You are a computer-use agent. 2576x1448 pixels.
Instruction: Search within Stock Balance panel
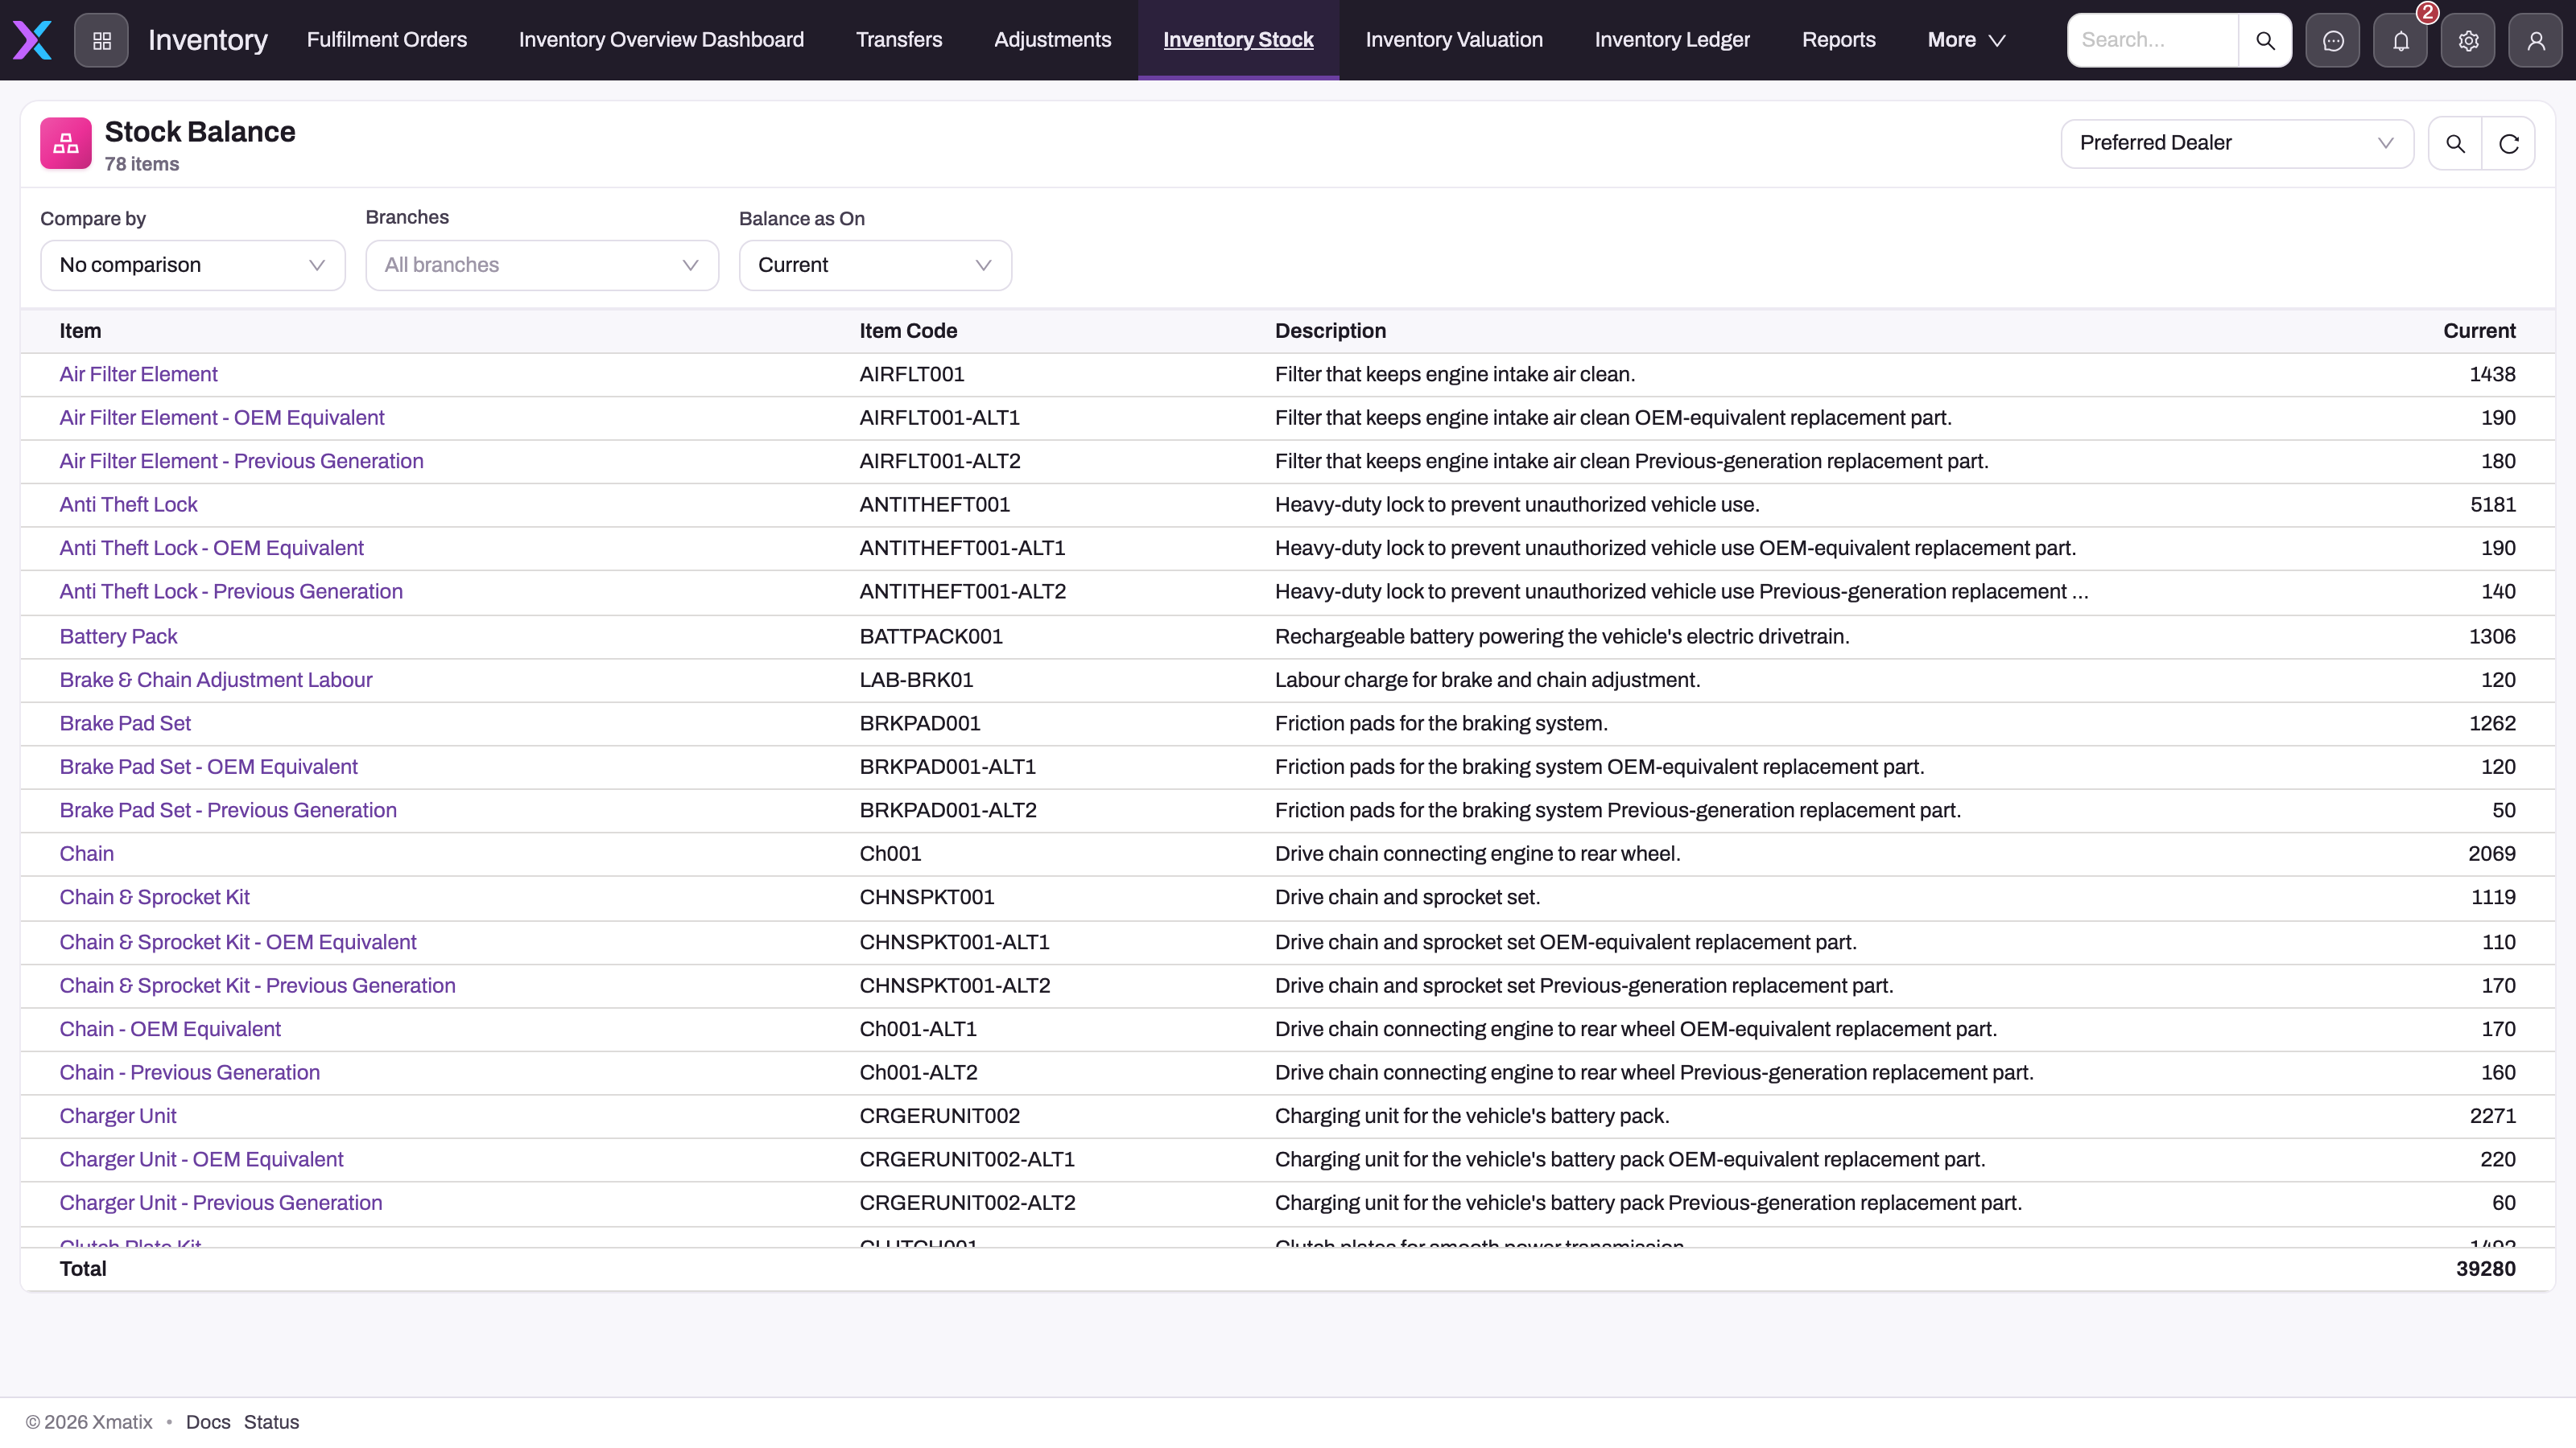tap(2455, 143)
